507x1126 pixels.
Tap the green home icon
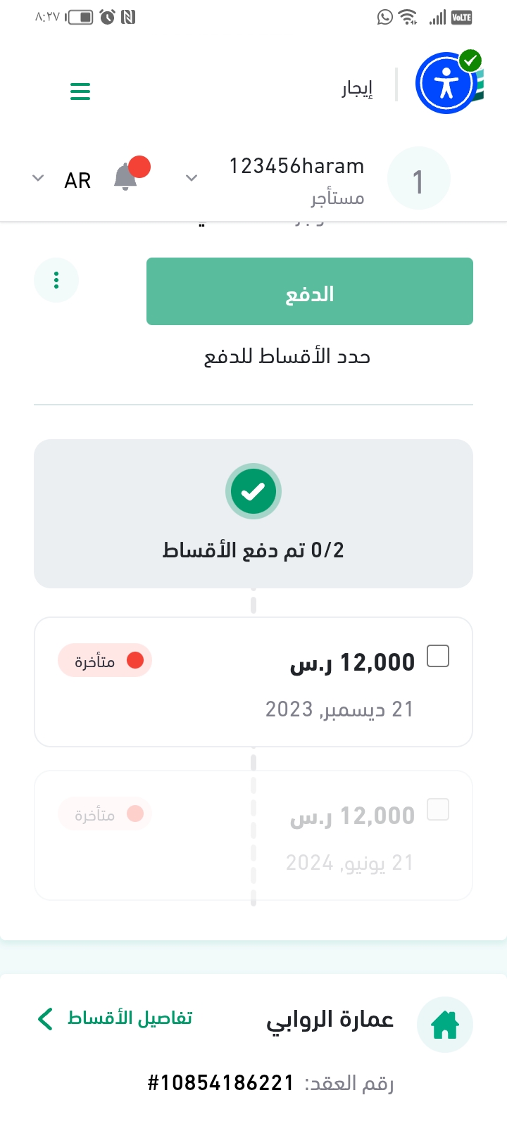pos(445,1024)
